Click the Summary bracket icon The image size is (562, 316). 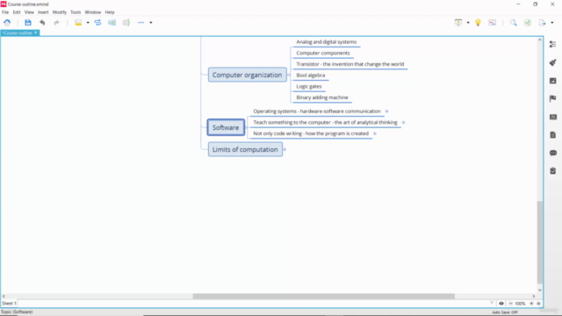[126, 23]
